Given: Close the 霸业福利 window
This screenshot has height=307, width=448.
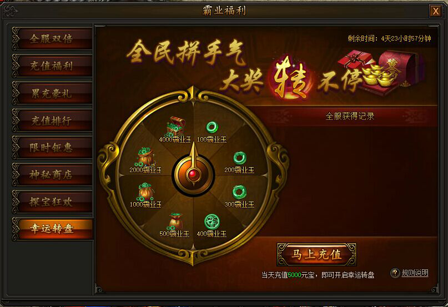Looking at the screenshot, I should point(435,11).
